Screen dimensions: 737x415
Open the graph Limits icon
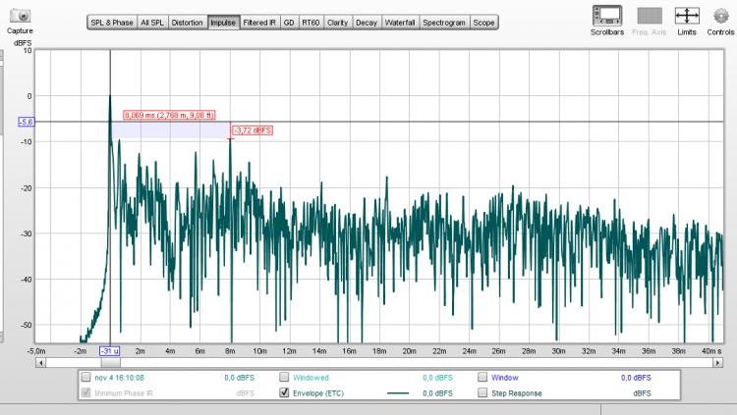687,16
